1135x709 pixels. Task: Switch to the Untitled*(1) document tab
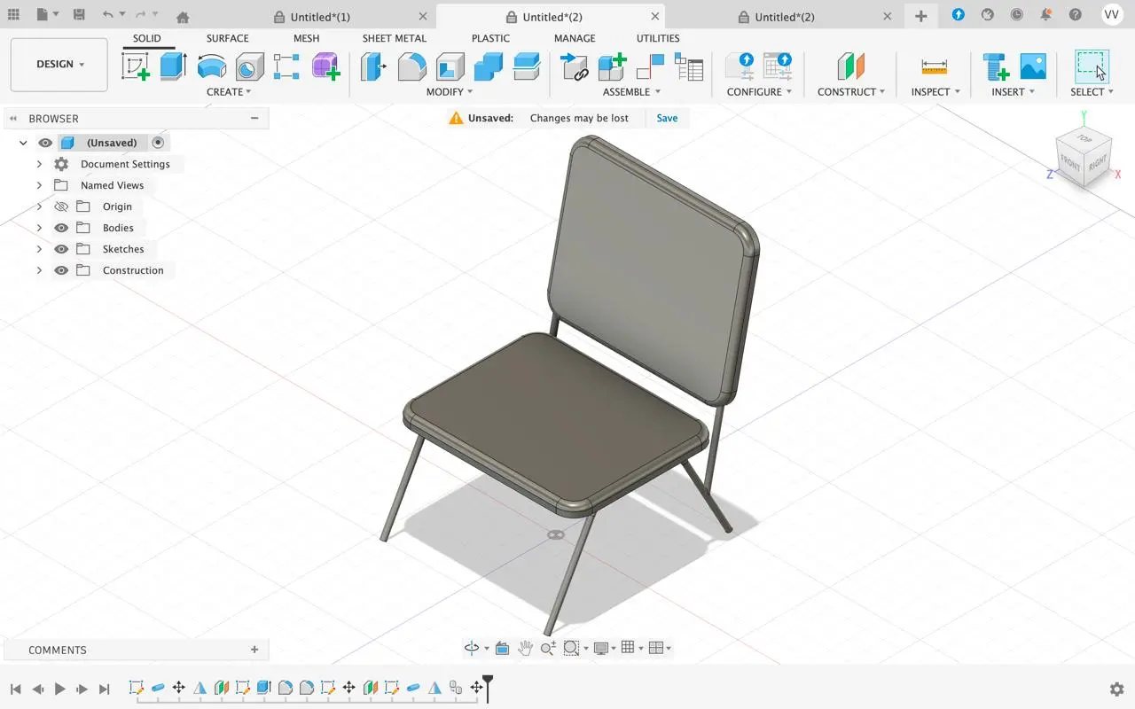coord(320,17)
